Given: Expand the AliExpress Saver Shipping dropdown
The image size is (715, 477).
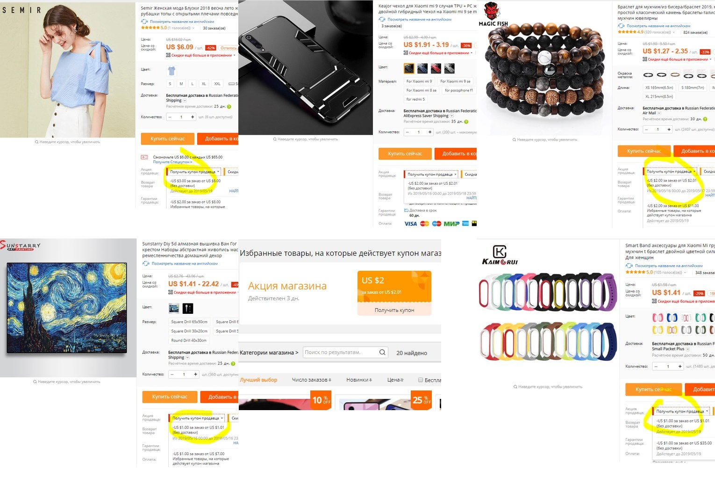Looking at the screenshot, I should [451, 116].
